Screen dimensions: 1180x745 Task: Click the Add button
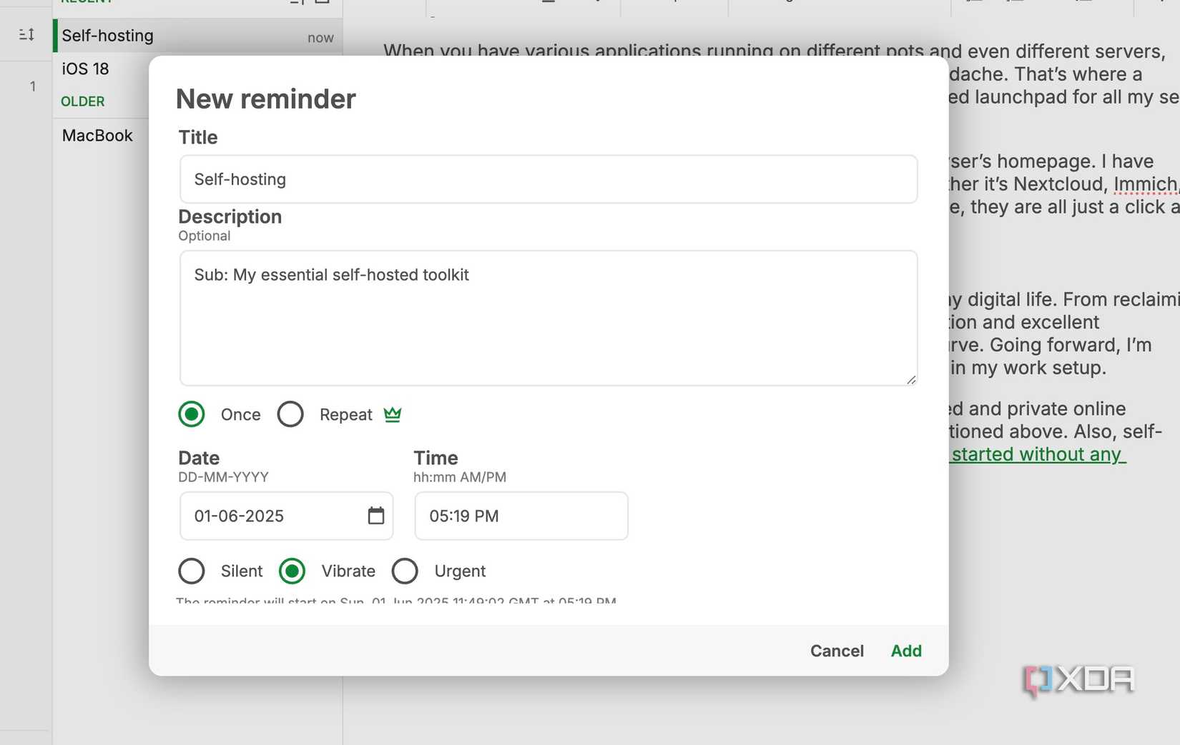906,651
